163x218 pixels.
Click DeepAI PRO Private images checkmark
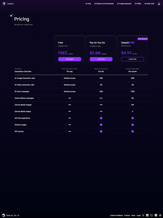click(133, 125)
